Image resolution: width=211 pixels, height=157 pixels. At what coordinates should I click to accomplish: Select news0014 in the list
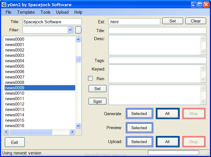click(x=40, y=115)
